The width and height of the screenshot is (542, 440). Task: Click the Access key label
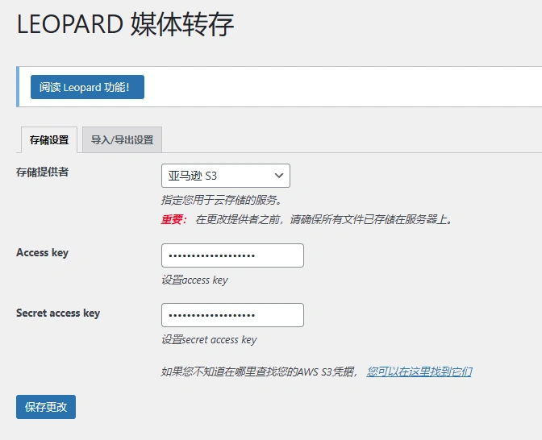[42, 253]
